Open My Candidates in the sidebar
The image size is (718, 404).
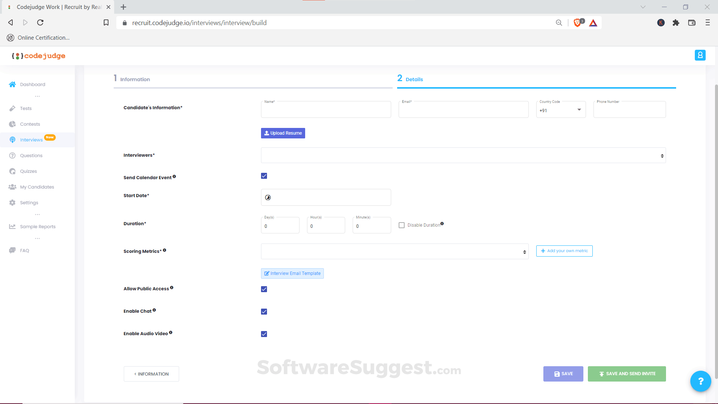coord(36,187)
